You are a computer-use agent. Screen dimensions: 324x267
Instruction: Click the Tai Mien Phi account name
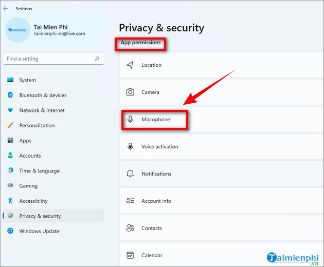(50, 27)
